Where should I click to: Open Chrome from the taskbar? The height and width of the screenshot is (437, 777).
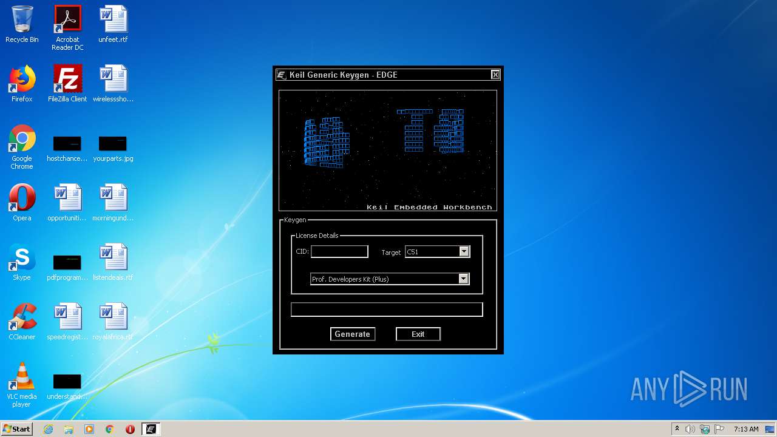[110, 429]
